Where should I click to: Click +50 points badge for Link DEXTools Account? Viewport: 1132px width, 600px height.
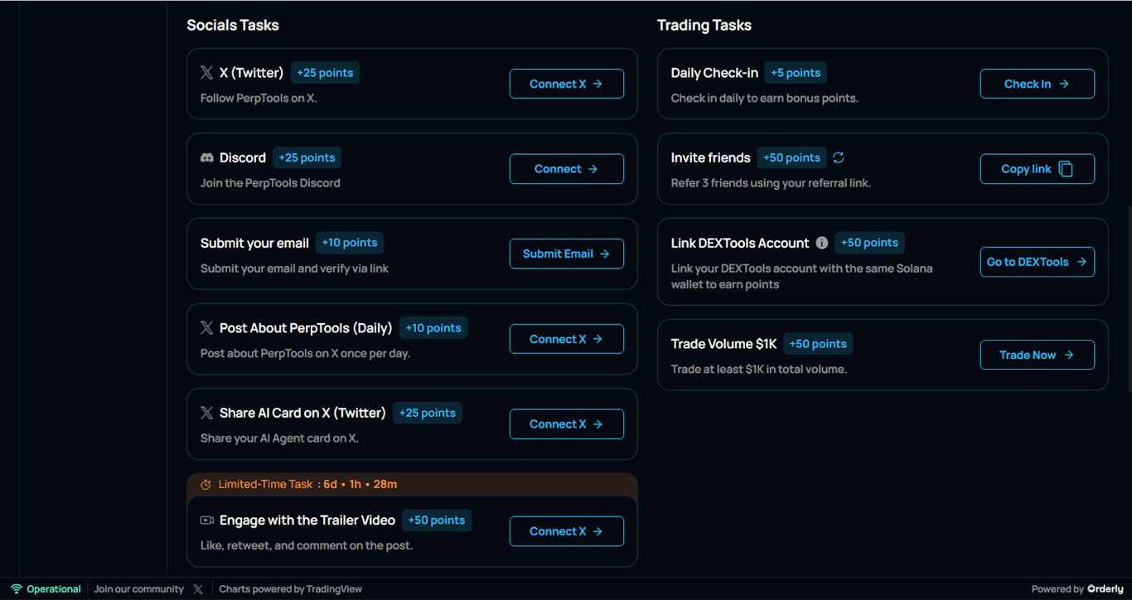tap(869, 243)
